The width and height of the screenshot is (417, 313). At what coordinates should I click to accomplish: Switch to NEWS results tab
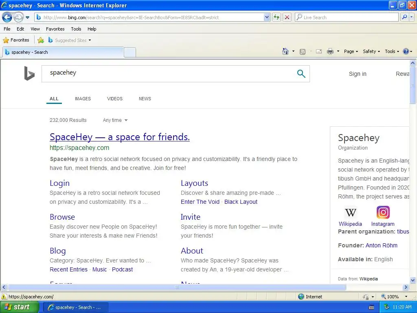pyautogui.click(x=145, y=99)
